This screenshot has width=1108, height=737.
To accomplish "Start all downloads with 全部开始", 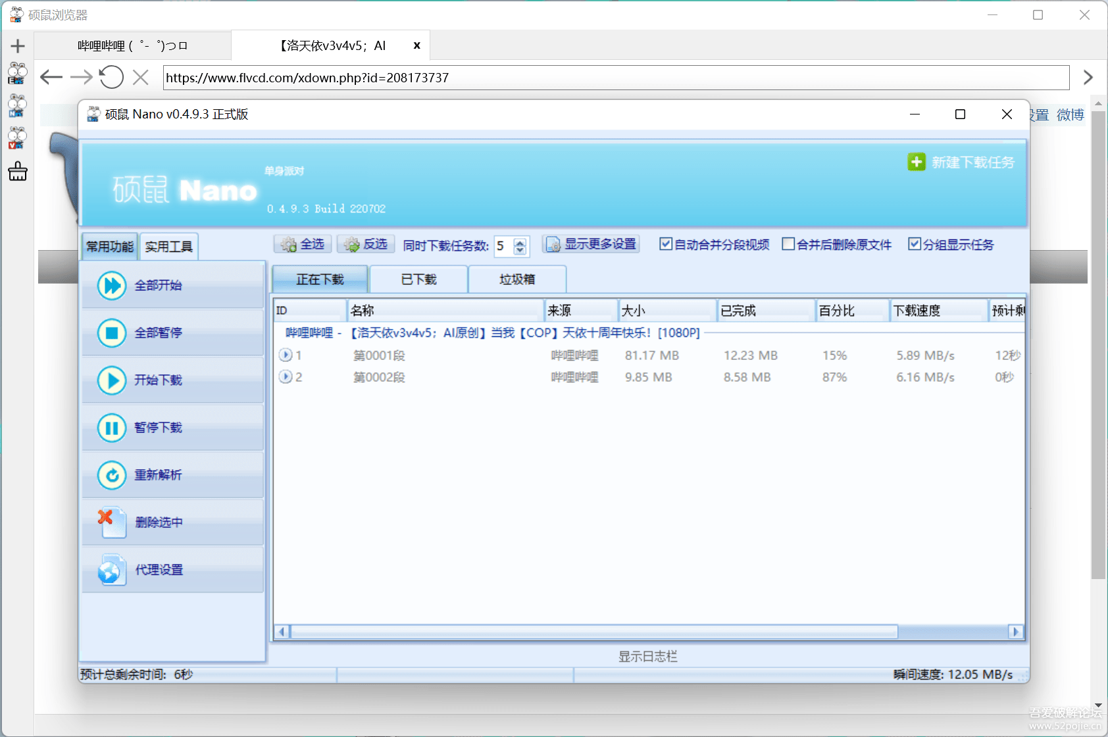I will click(173, 286).
